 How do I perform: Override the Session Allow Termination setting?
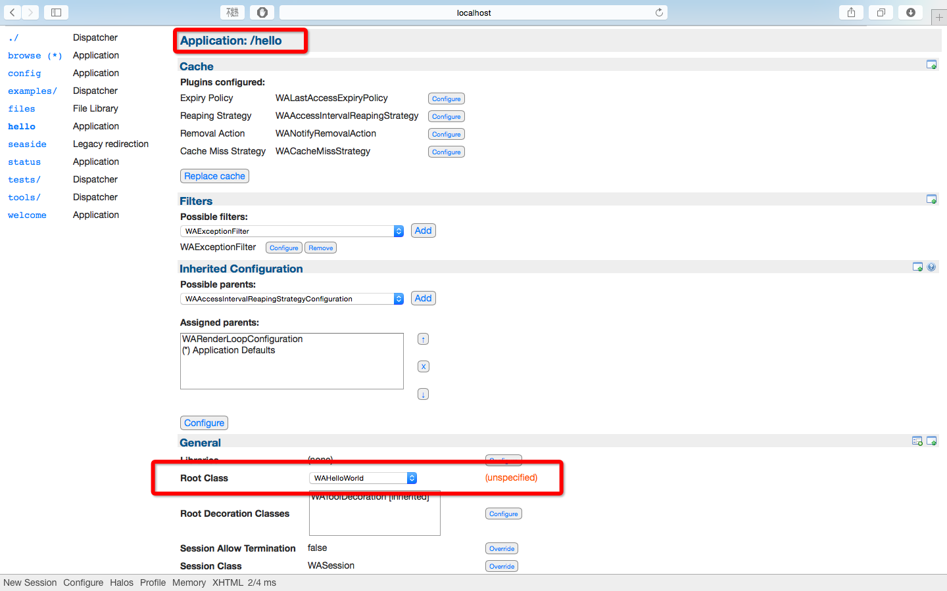[502, 548]
